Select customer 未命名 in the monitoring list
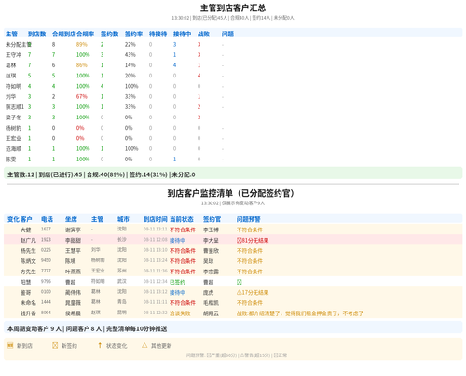This screenshot has height=376, width=466. (x=28, y=303)
